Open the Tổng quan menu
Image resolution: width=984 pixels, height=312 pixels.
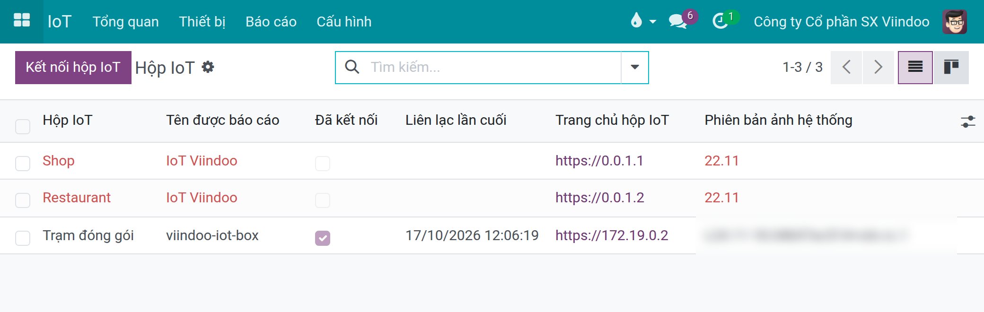125,21
